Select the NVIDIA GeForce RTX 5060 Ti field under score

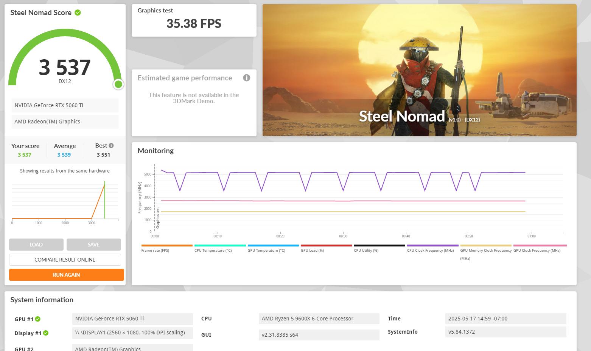65,105
